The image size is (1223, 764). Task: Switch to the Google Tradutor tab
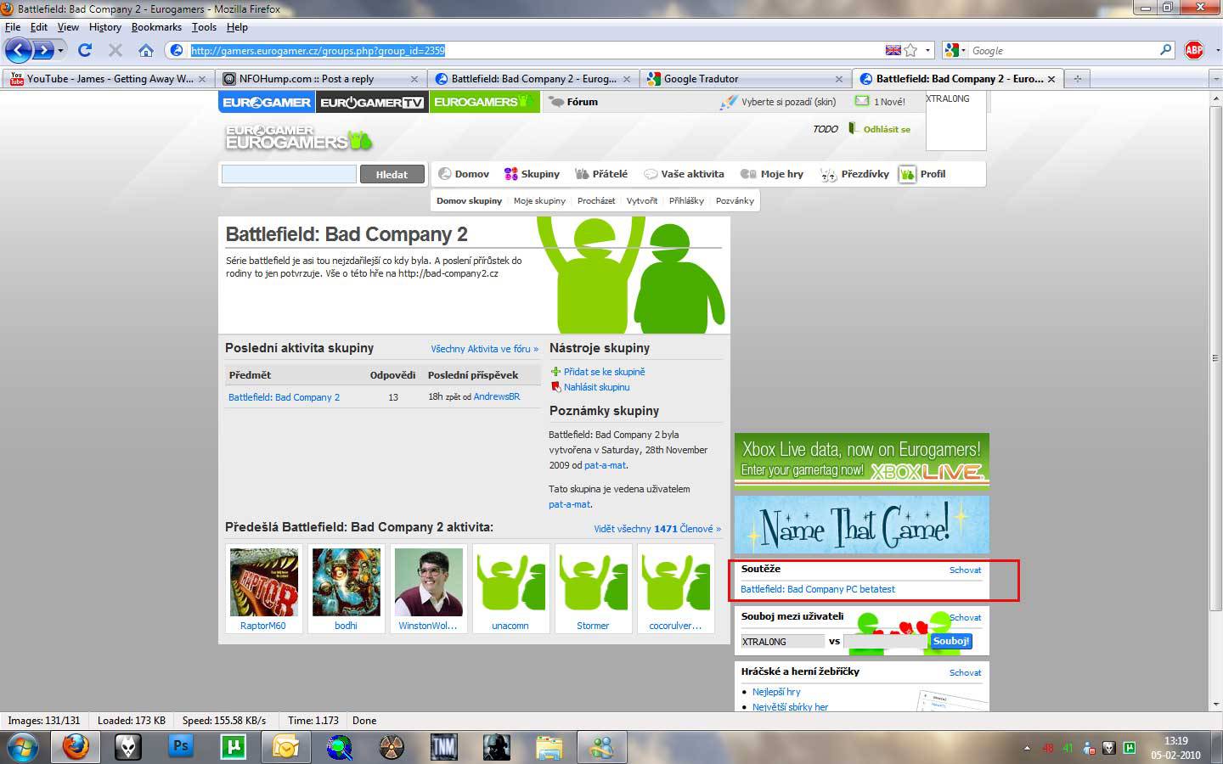(744, 79)
